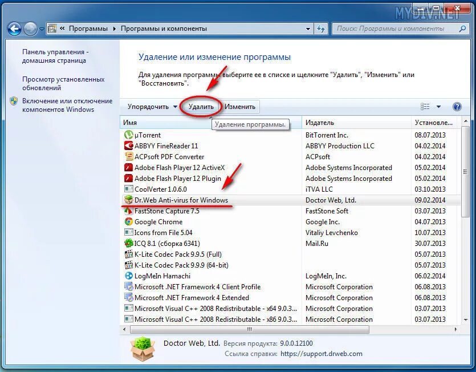Click the Программы breadcrumb

pos(88,29)
